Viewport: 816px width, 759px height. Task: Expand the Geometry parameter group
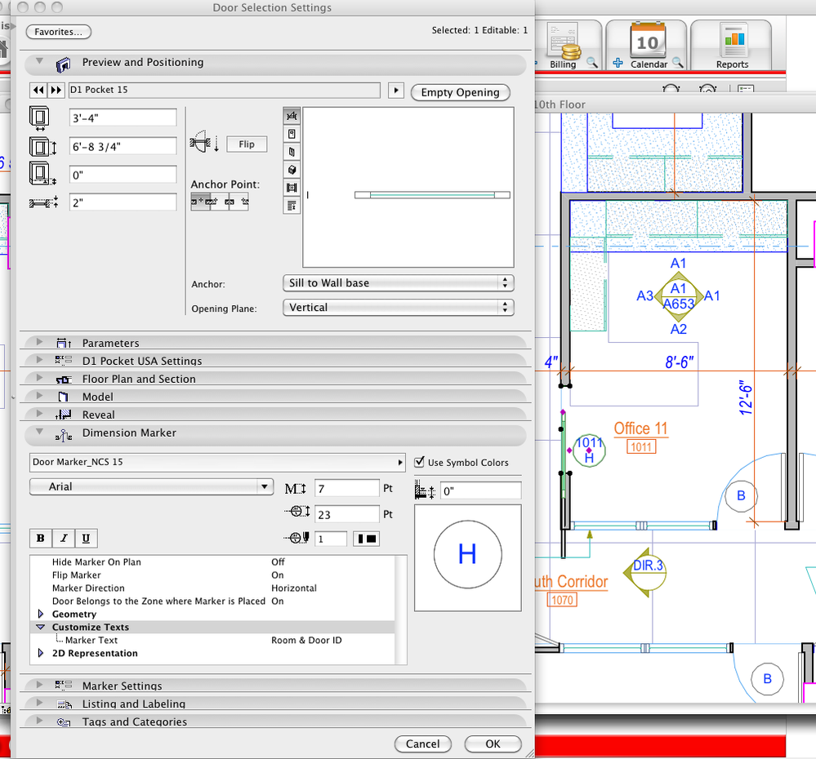(x=41, y=614)
